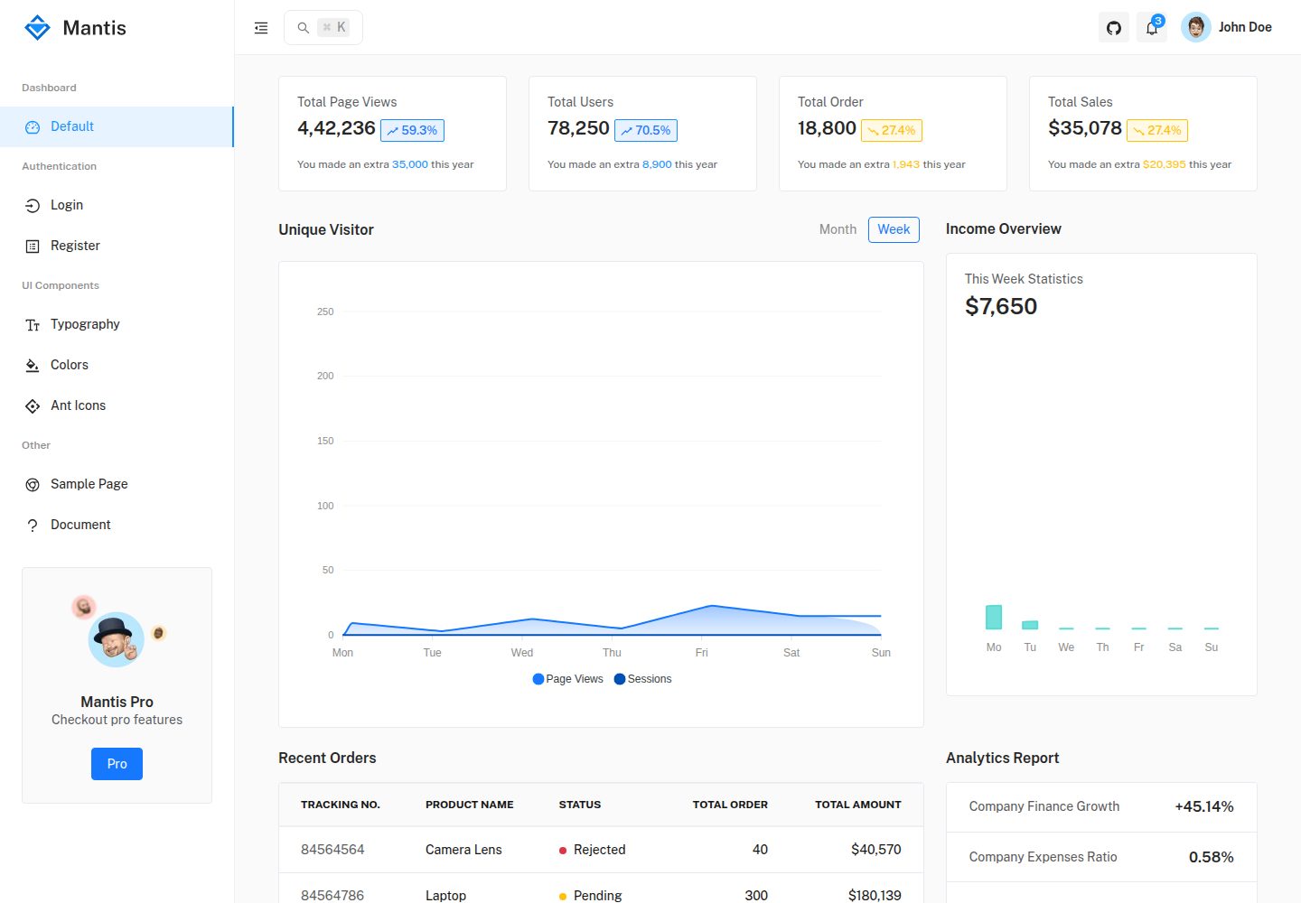Click Company Expenses Ratio row

[1101, 857]
